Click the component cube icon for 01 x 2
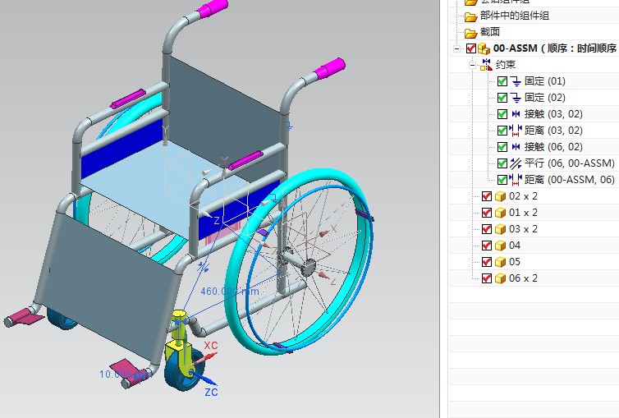 (x=500, y=214)
